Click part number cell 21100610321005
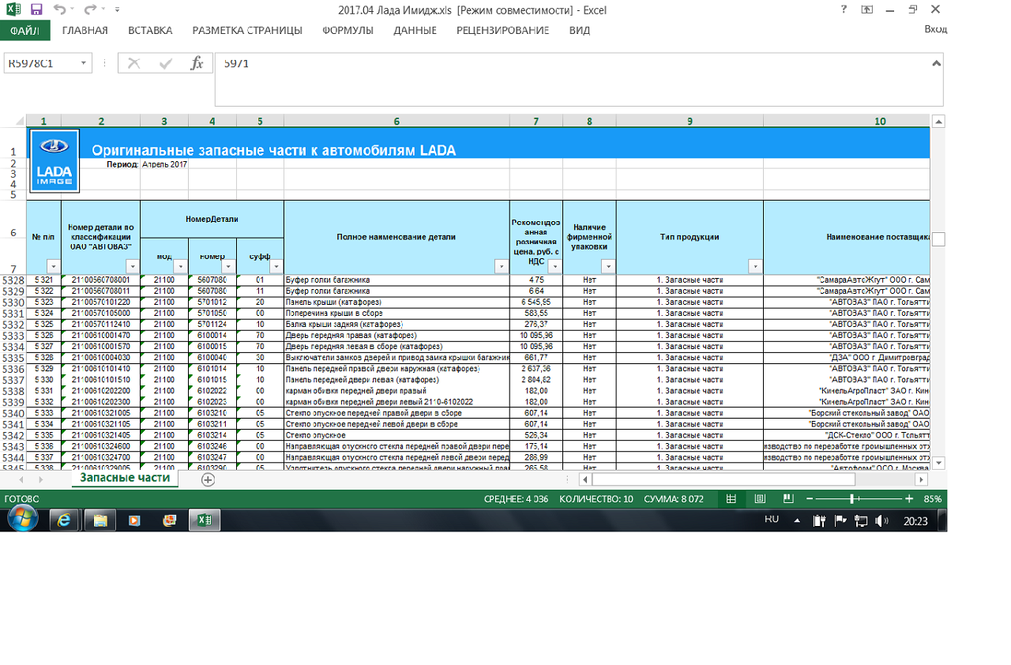The height and width of the screenshot is (665, 1011). tap(100, 412)
